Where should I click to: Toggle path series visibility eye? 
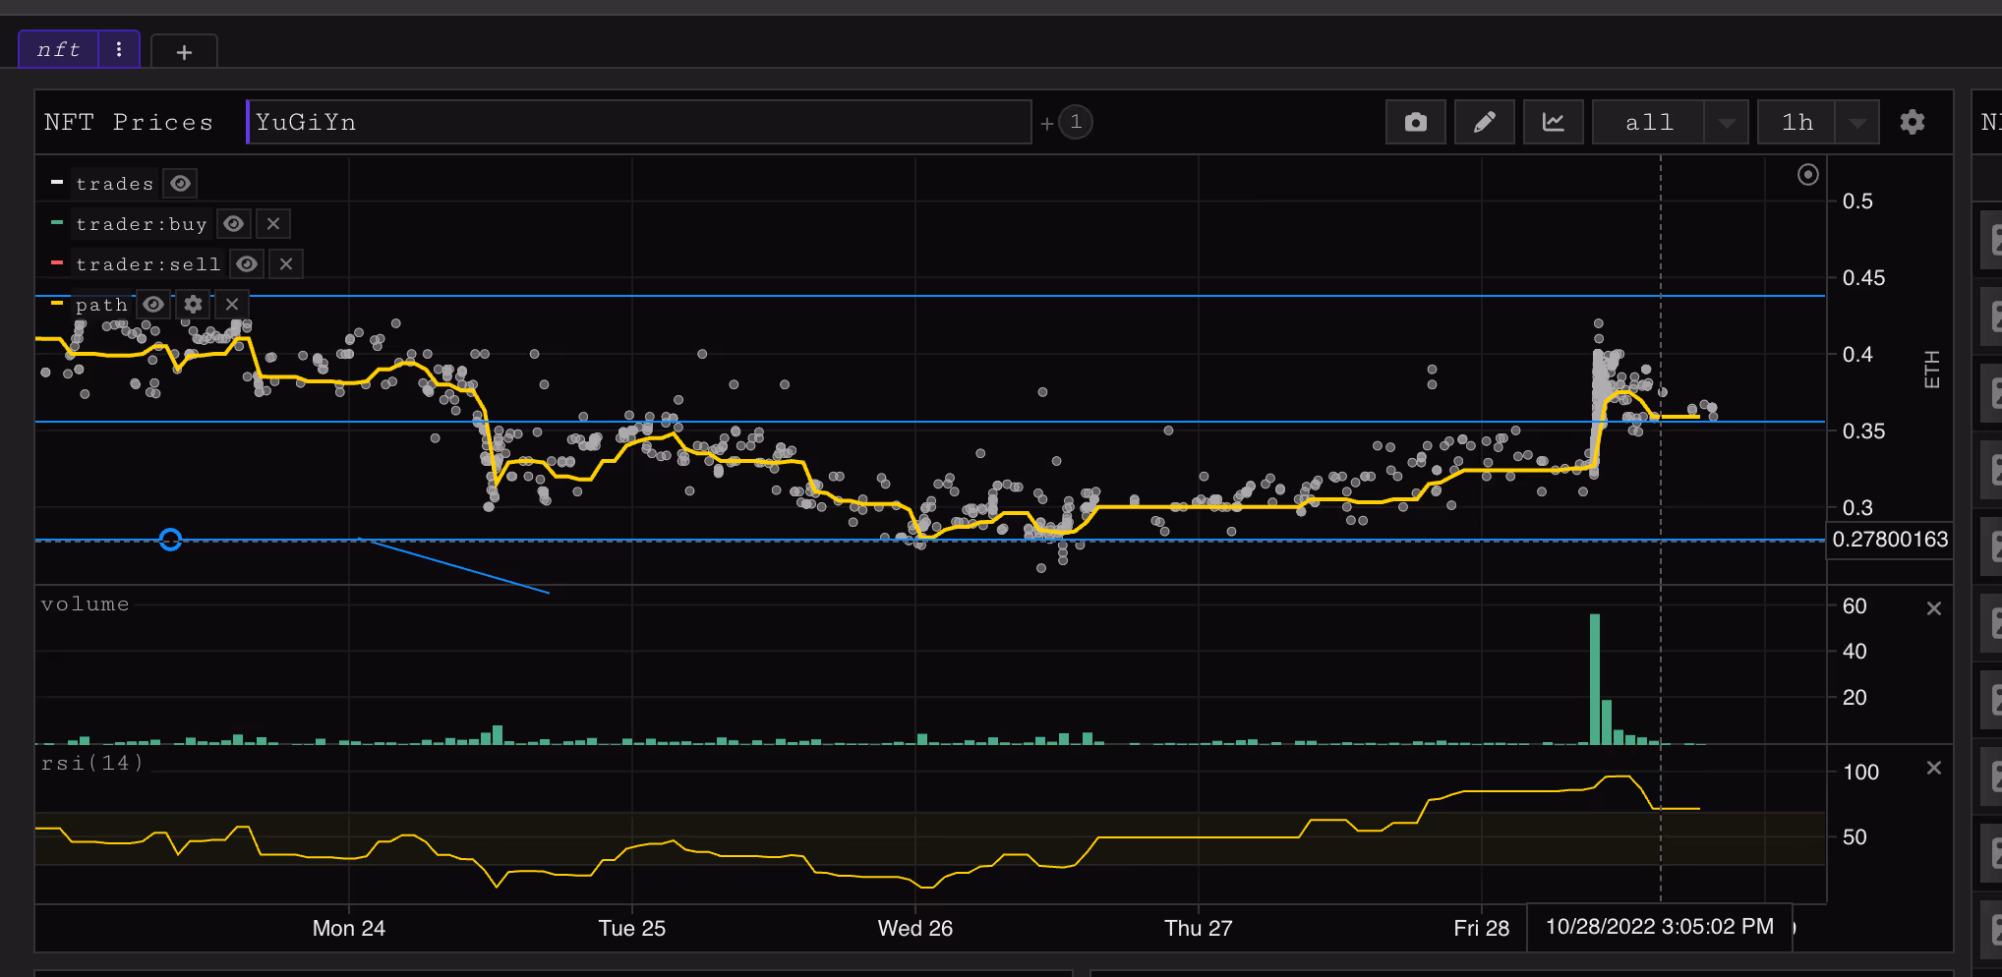point(153,305)
